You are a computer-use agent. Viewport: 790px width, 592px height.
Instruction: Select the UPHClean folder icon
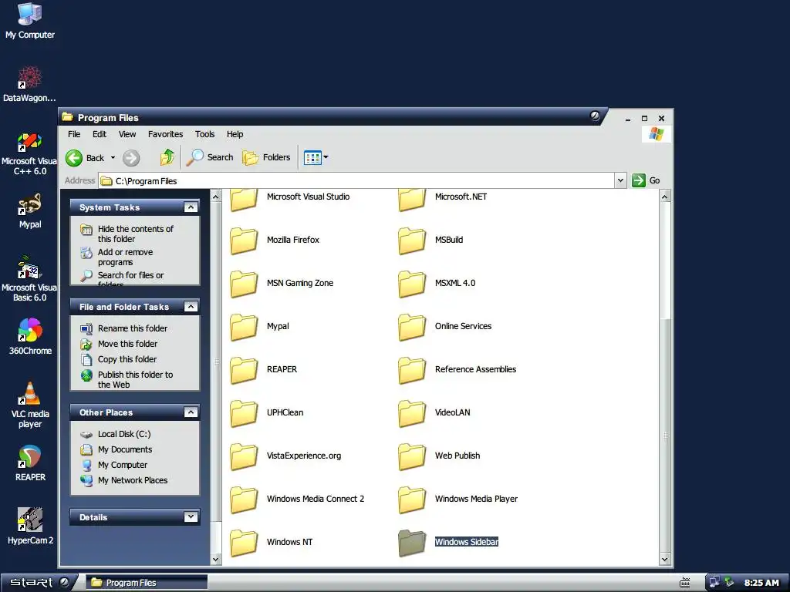tap(244, 413)
